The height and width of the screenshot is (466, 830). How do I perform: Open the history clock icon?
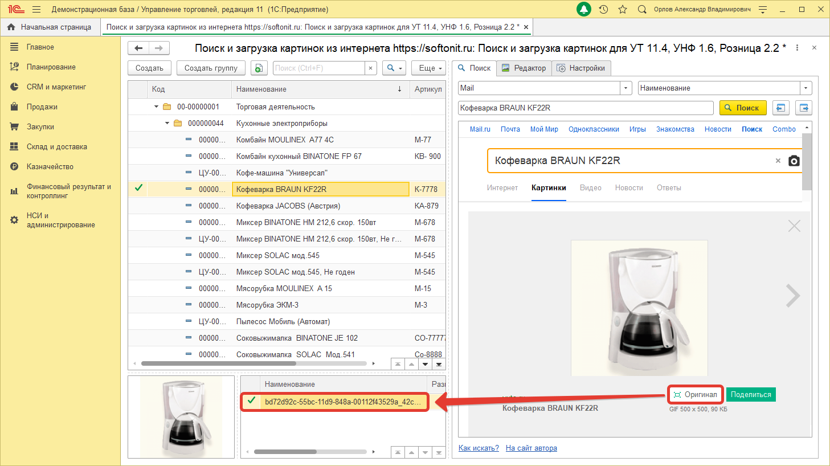pos(604,9)
